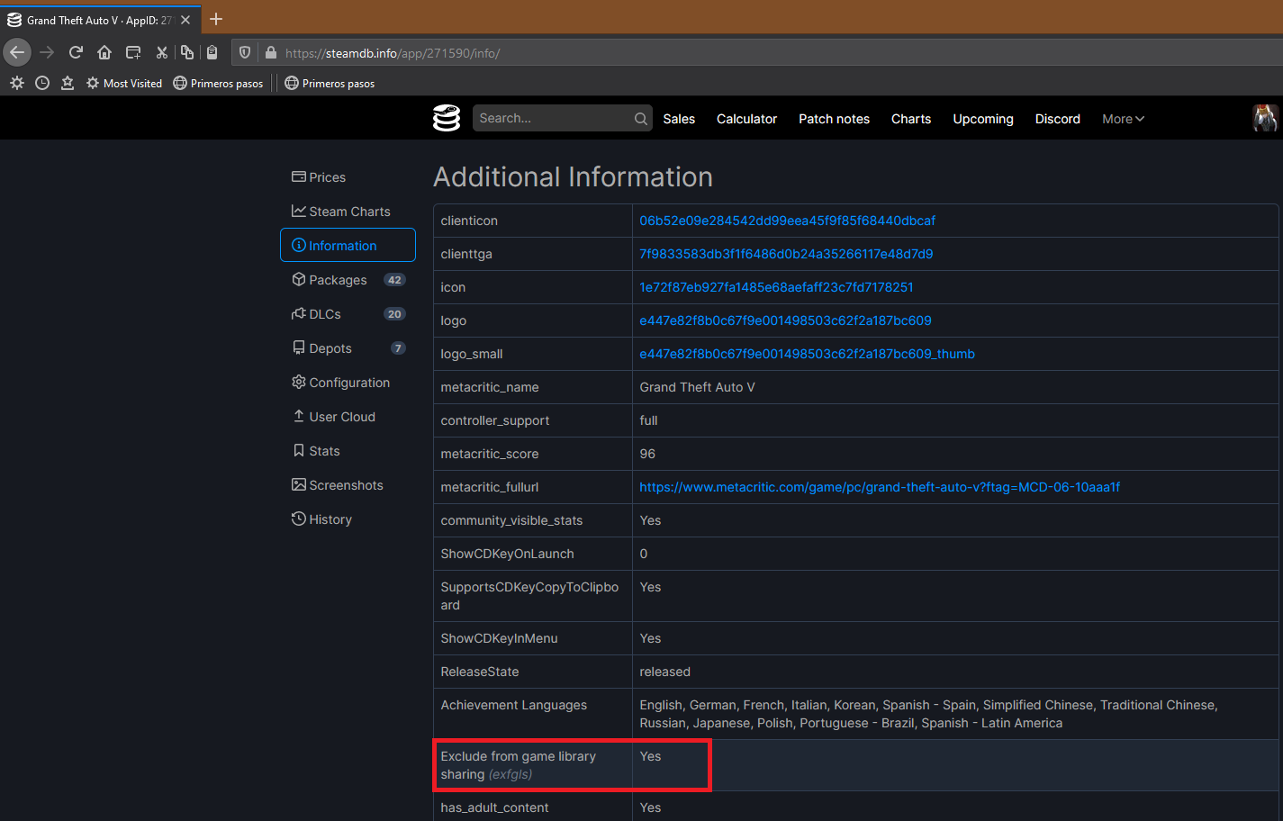This screenshot has height=821, width=1283.
Task: Click 'Exclude from game library sharing' label
Action: click(x=518, y=765)
